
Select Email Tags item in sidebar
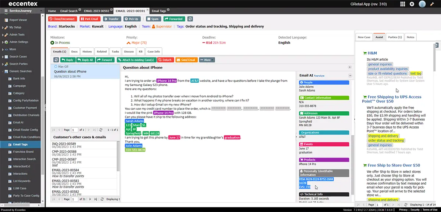[x=20, y=144]
